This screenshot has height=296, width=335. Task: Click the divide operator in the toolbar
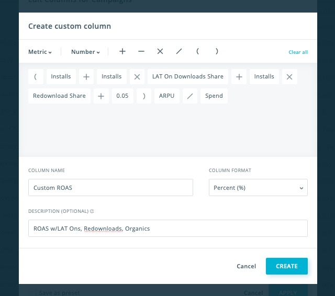[x=179, y=51]
